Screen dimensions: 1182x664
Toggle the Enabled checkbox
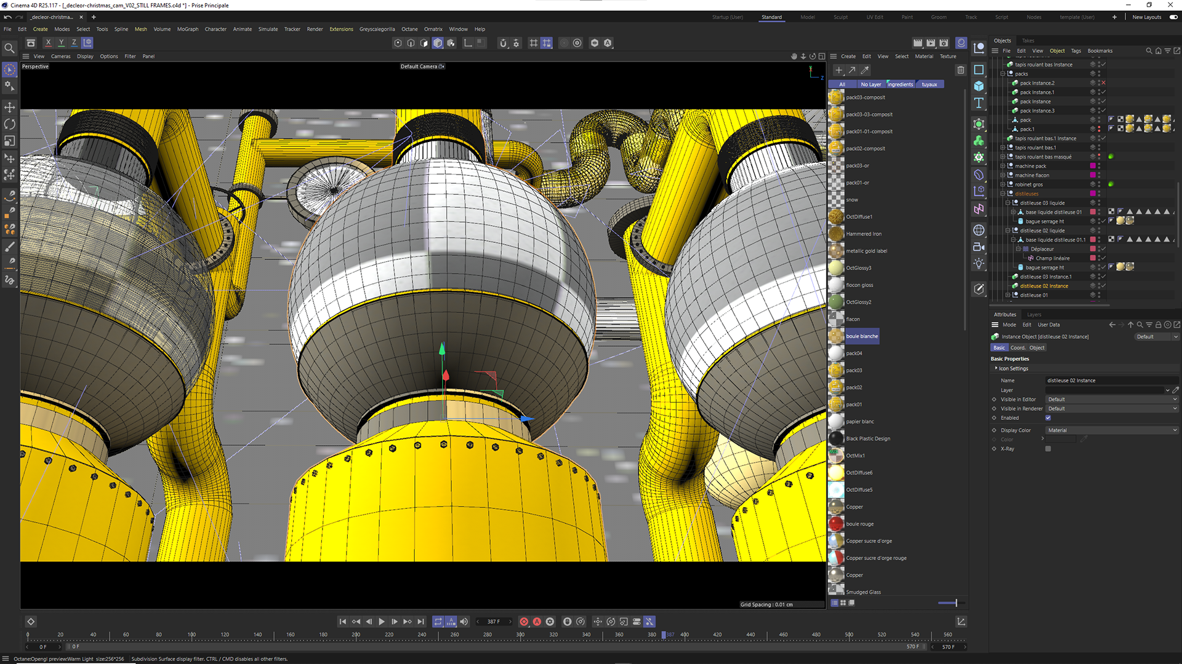[1048, 418]
